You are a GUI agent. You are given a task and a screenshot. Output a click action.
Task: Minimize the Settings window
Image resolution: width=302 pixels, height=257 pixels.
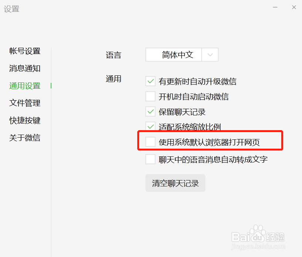pos(275,7)
